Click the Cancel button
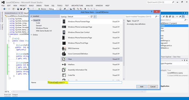The height and width of the screenshot is (100, 189). (153, 87)
